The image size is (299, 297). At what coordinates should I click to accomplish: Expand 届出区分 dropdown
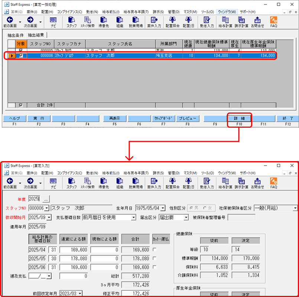click(186, 217)
